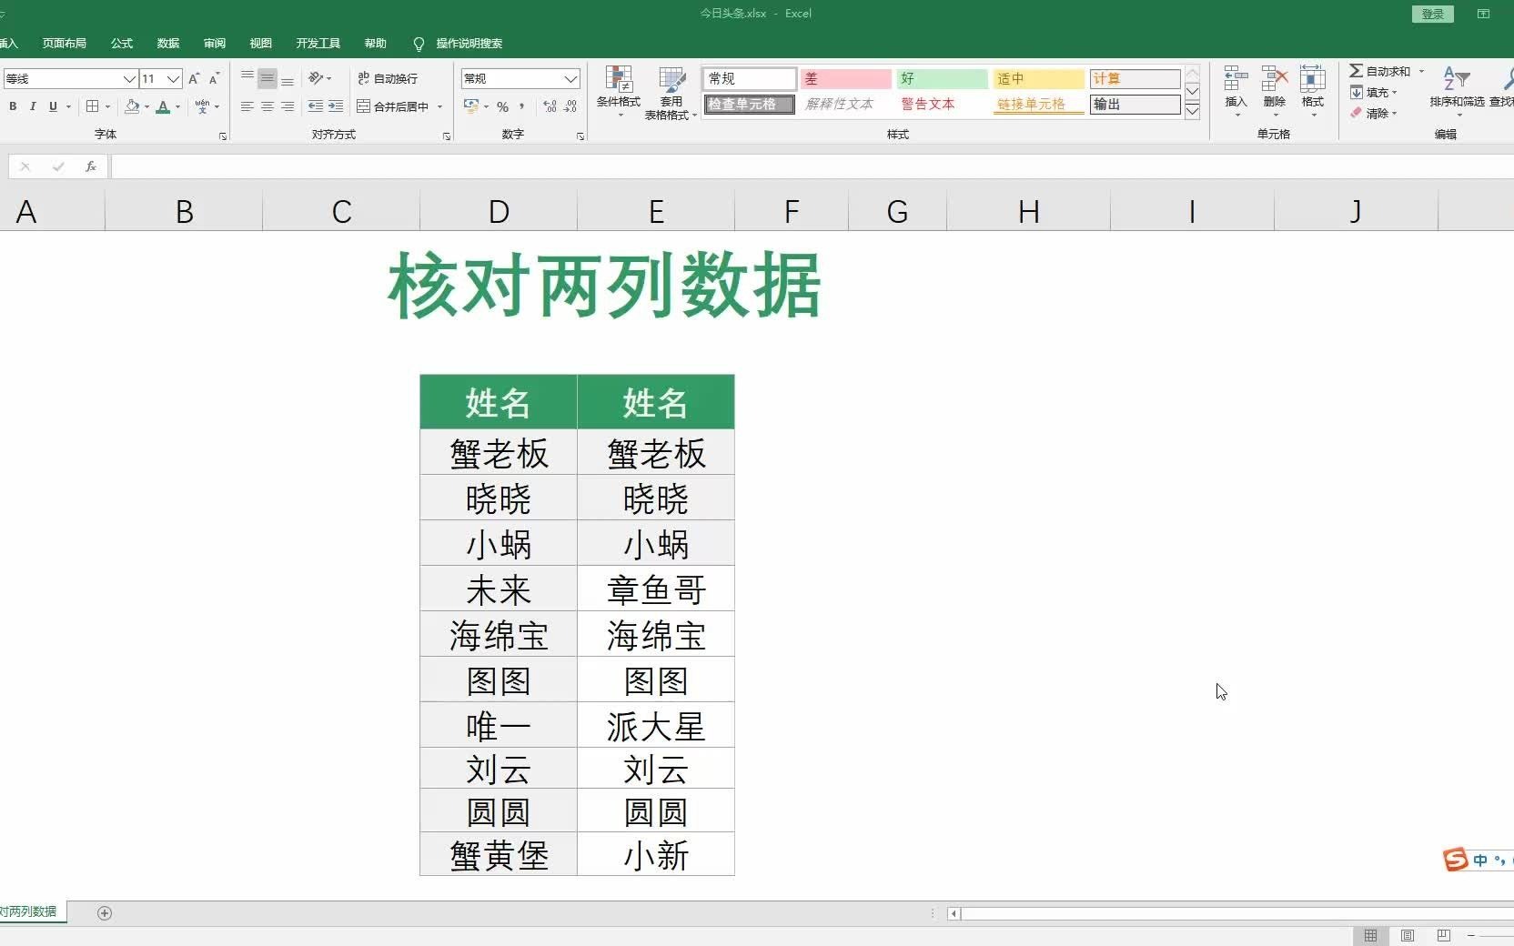Switch to 开发工具 tab
The width and height of the screenshot is (1514, 946).
[318, 43]
